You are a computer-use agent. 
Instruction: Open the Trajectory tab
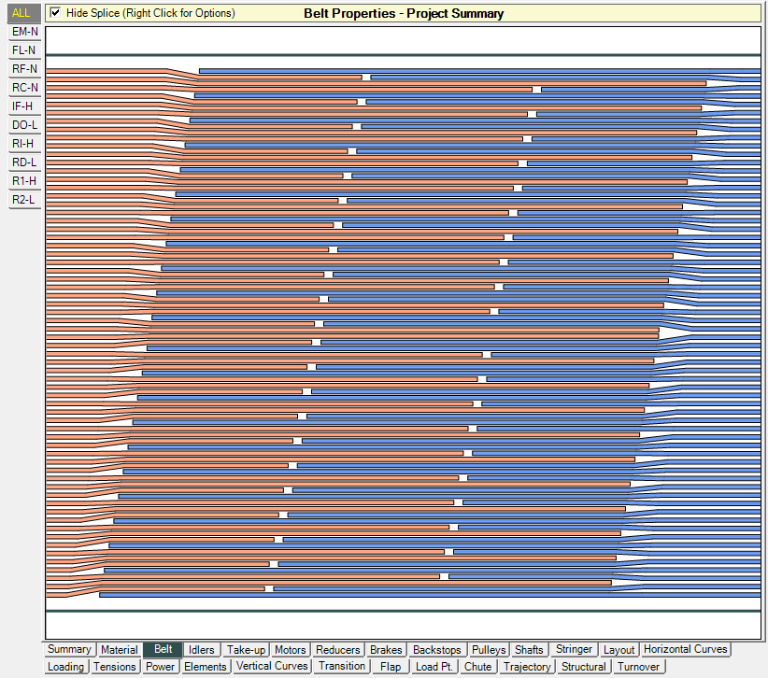(527, 667)
